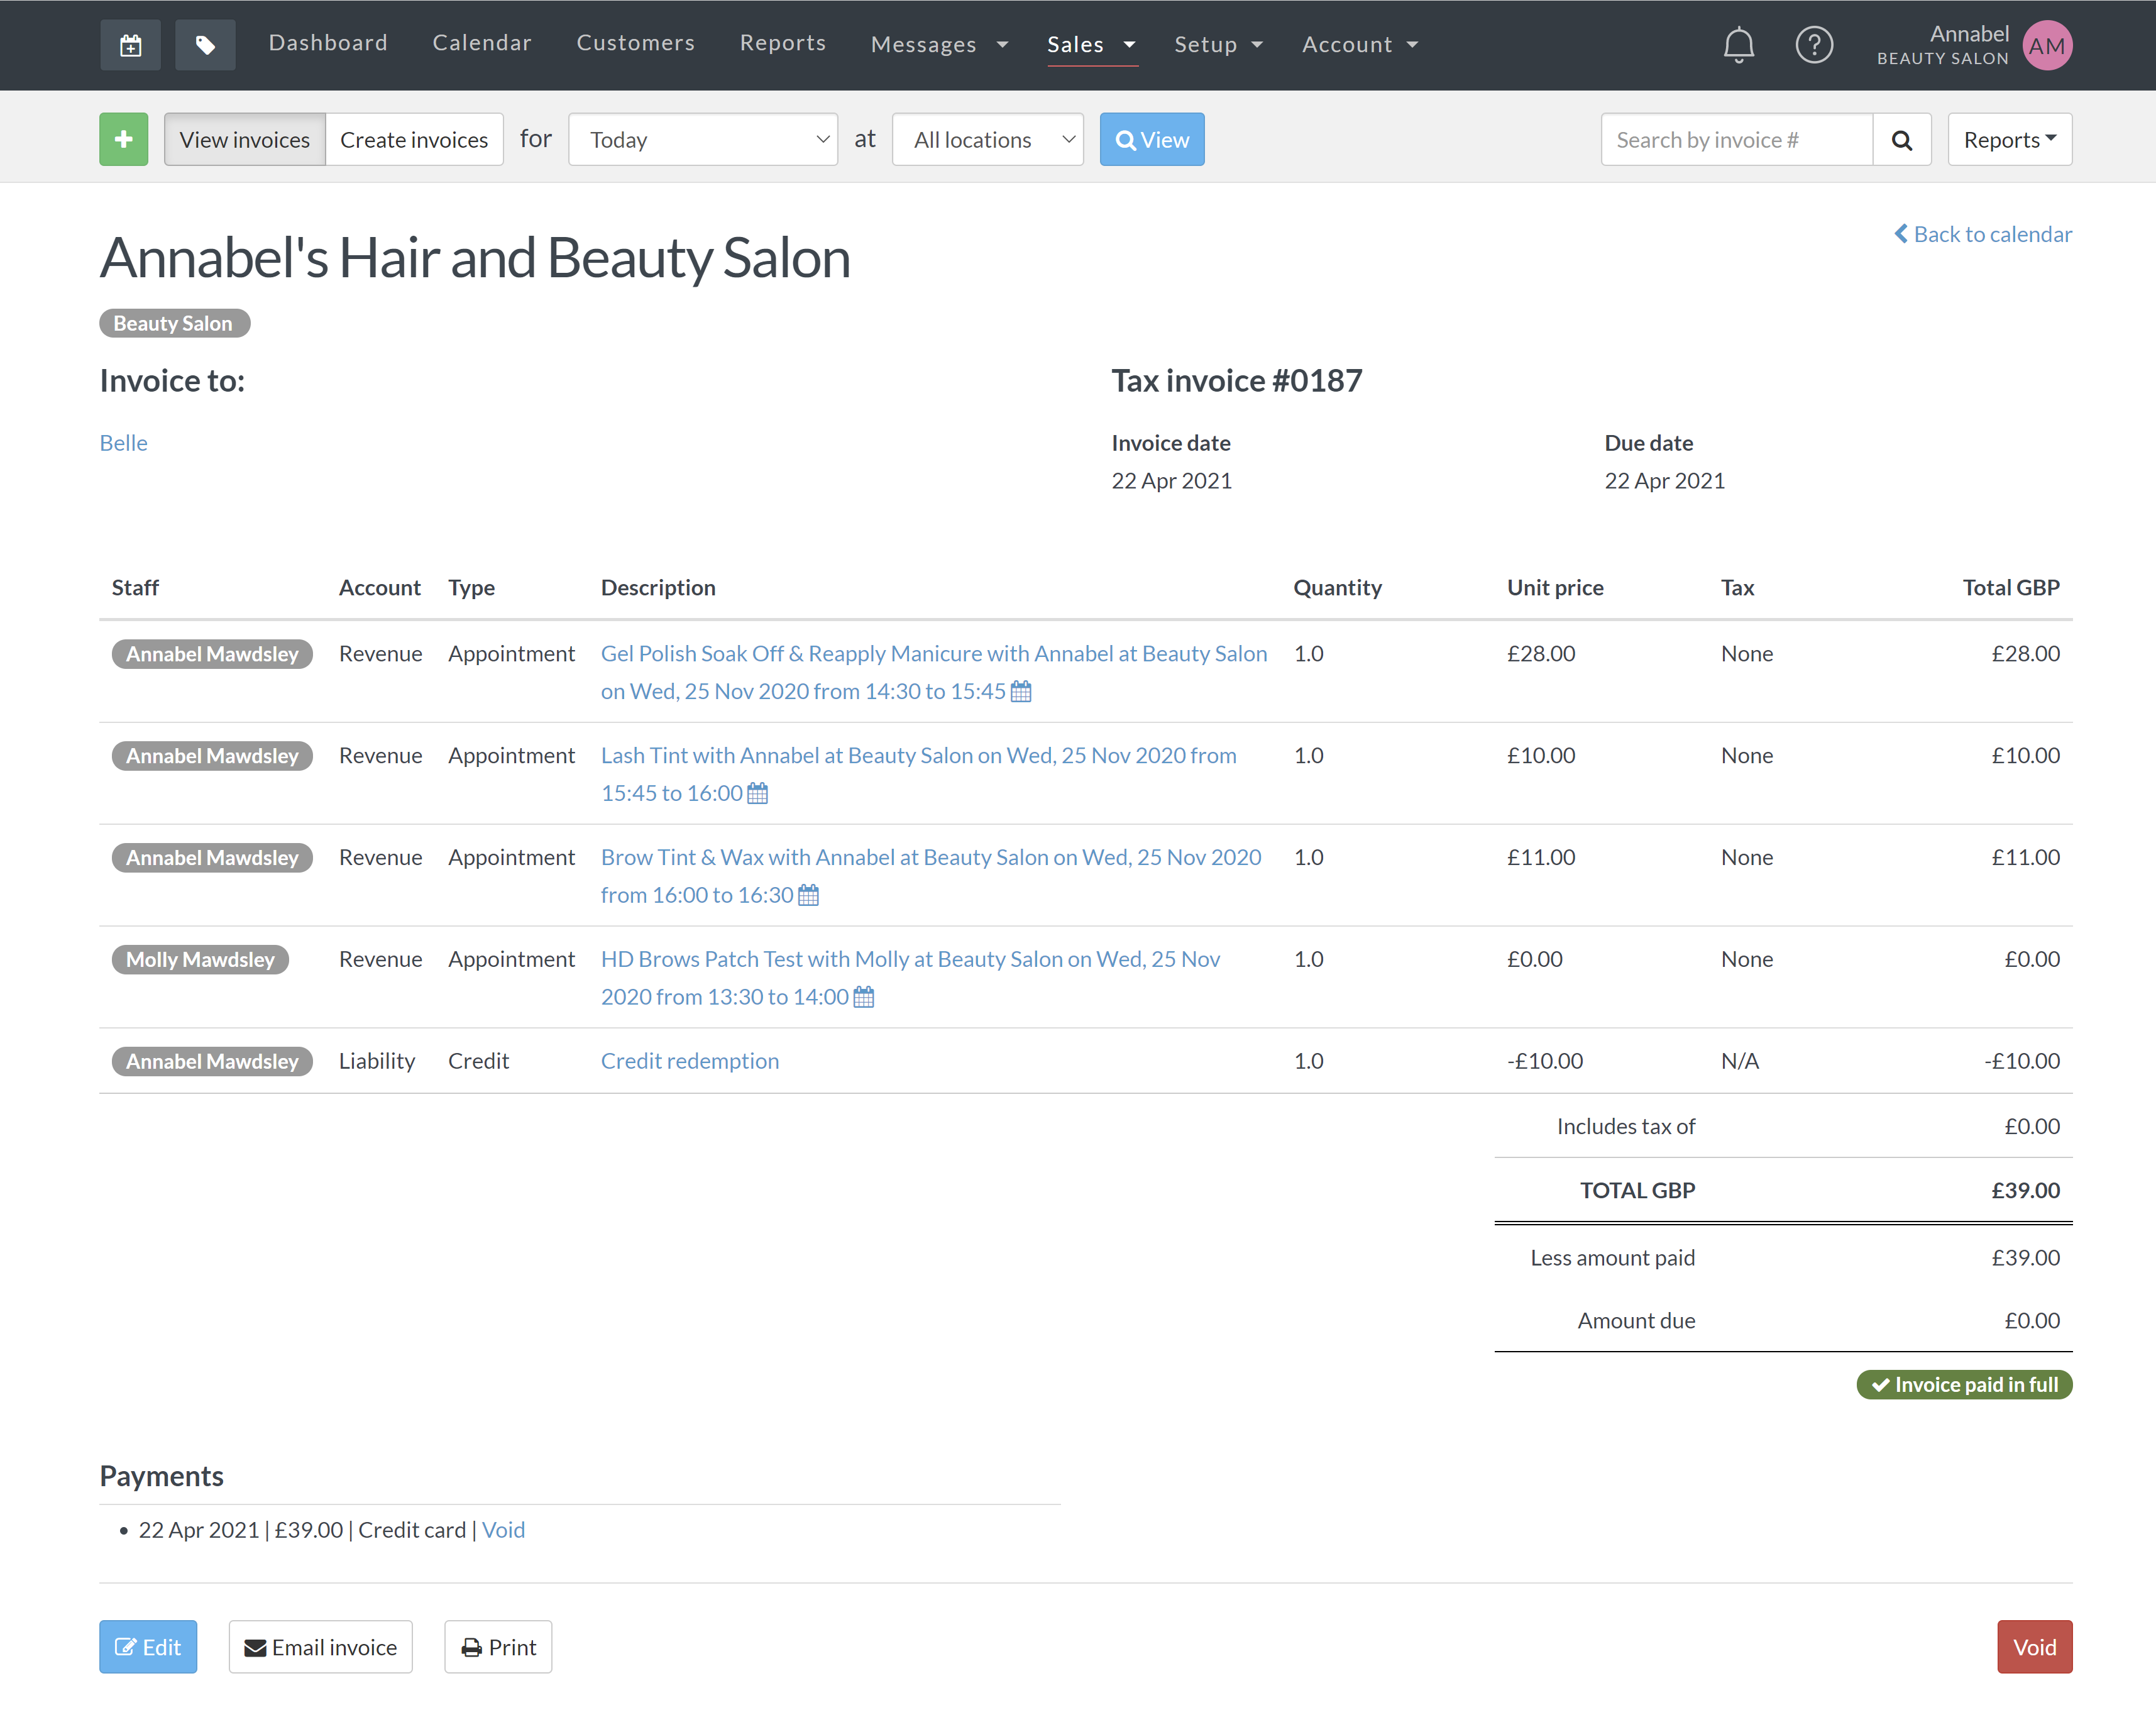The width and height of the screenshot is (2156, 1732).
Task: Open the All locations dropdown
Action: point(987,140)
